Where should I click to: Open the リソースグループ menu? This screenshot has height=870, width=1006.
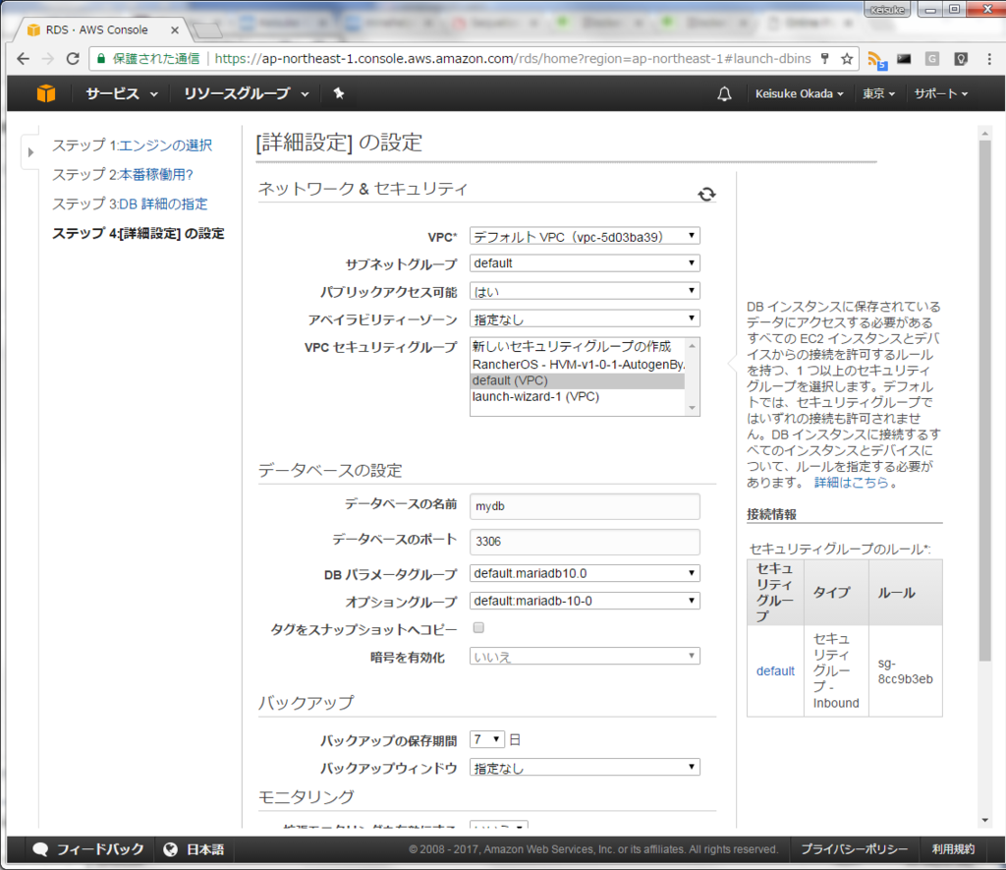click(x=247, y=93)
